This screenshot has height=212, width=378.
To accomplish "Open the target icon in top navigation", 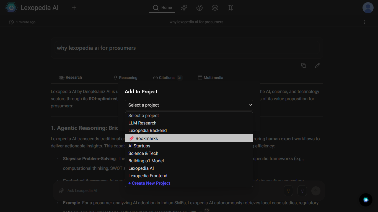I will pos(200,8).
